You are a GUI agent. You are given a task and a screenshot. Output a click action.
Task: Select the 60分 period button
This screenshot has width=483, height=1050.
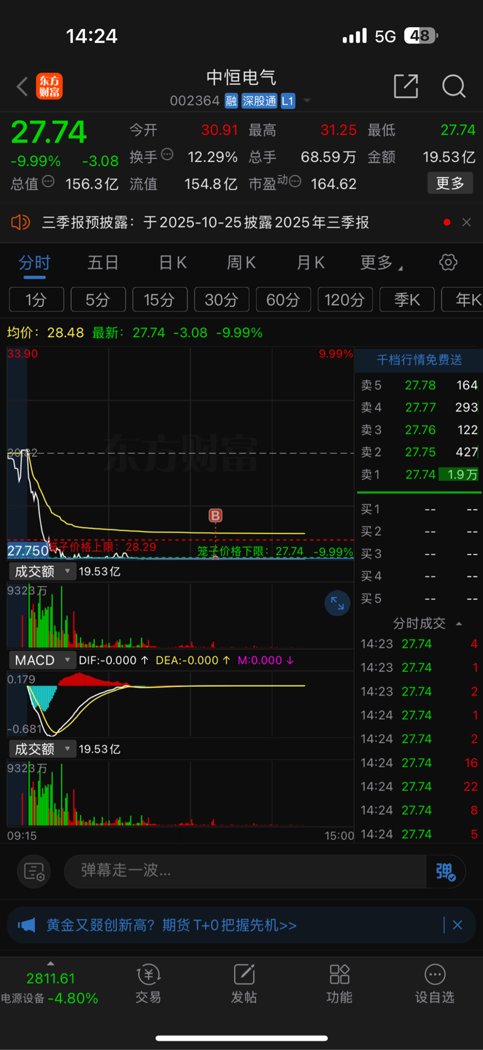[x=283, y=299]
